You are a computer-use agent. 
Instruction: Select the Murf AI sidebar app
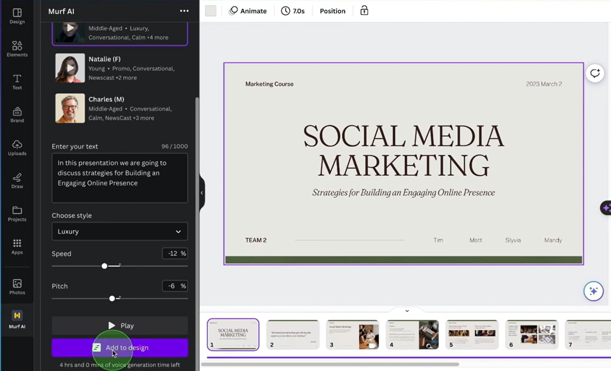coord(17,320)
